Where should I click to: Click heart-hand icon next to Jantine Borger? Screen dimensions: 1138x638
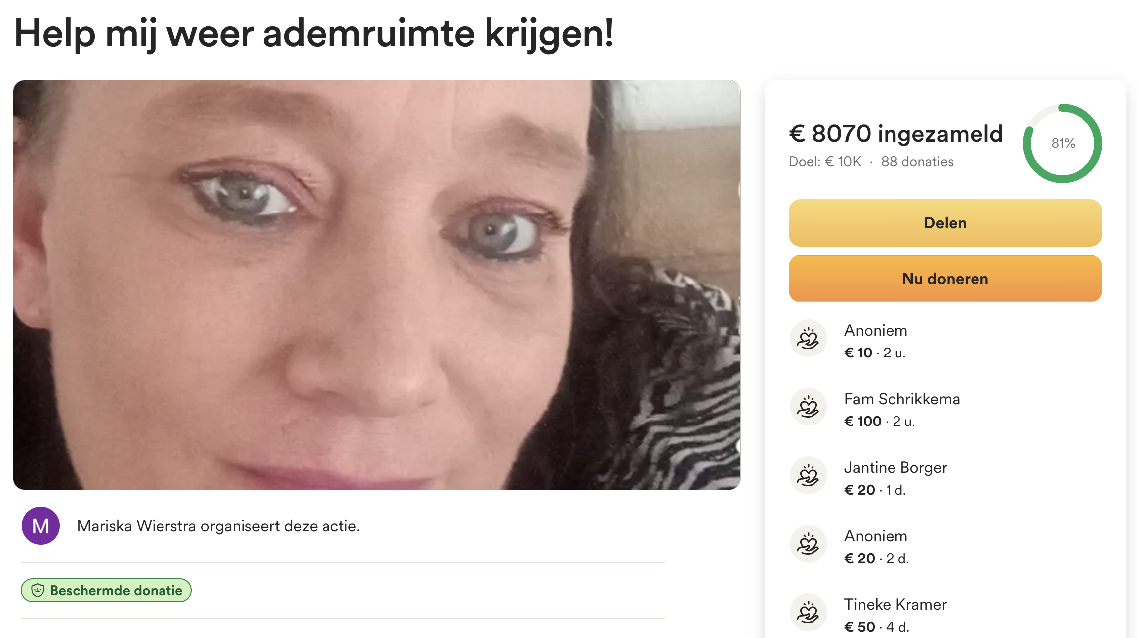tap(808, 475)
